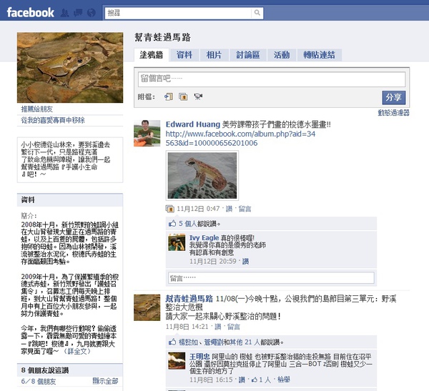
Task: Like Ivy Eagle's comment
Action: coord(245,262)
